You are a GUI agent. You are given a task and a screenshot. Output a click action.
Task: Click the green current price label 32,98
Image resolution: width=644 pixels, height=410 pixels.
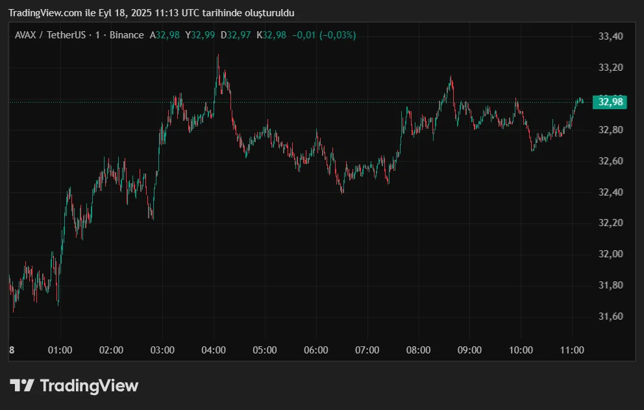coord(610,102)
